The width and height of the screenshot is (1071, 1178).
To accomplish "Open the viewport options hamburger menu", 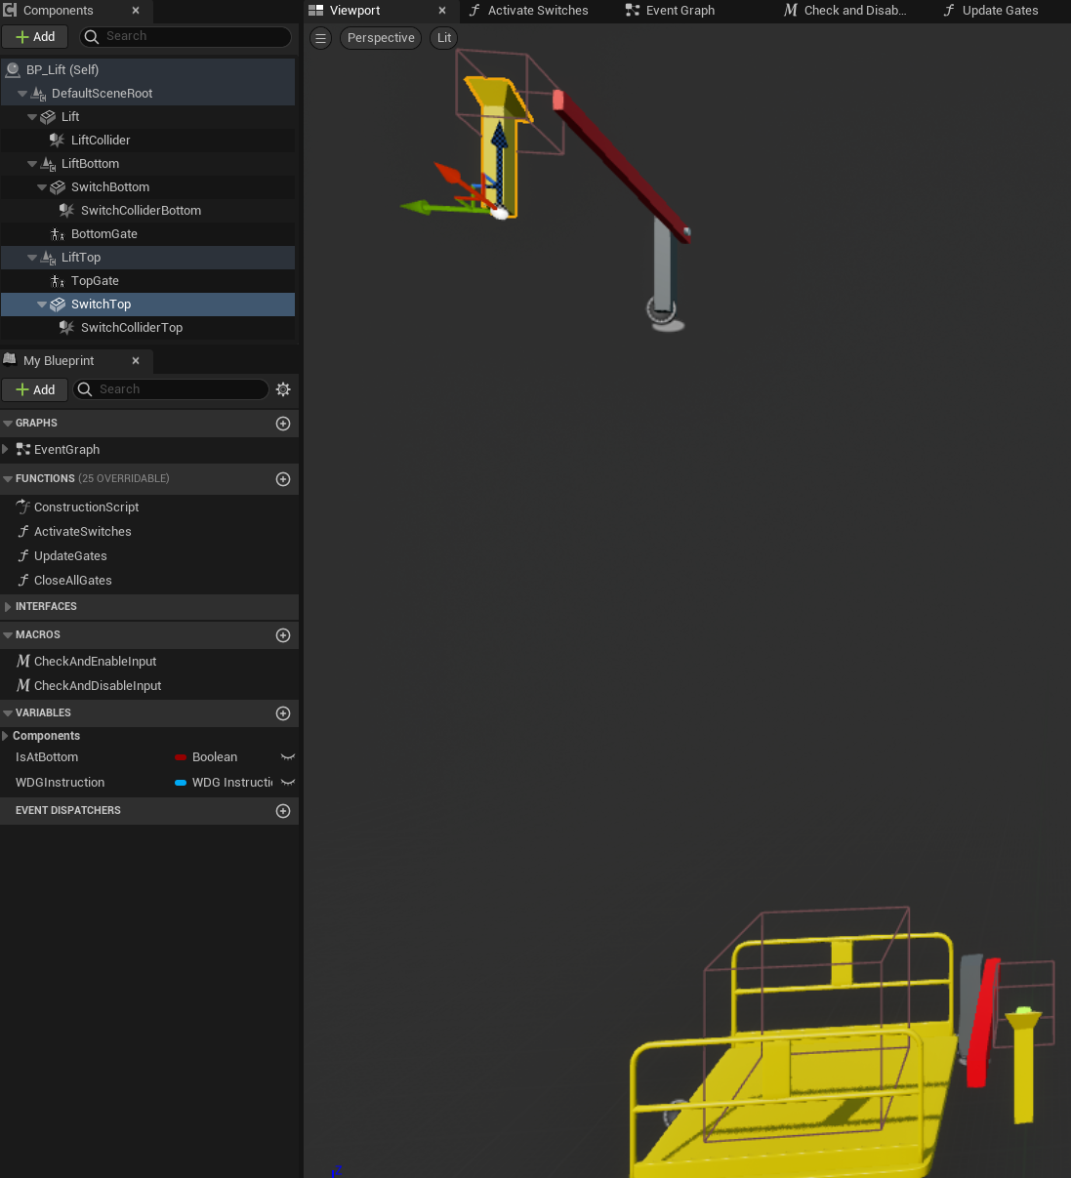I will pos(320,38).
